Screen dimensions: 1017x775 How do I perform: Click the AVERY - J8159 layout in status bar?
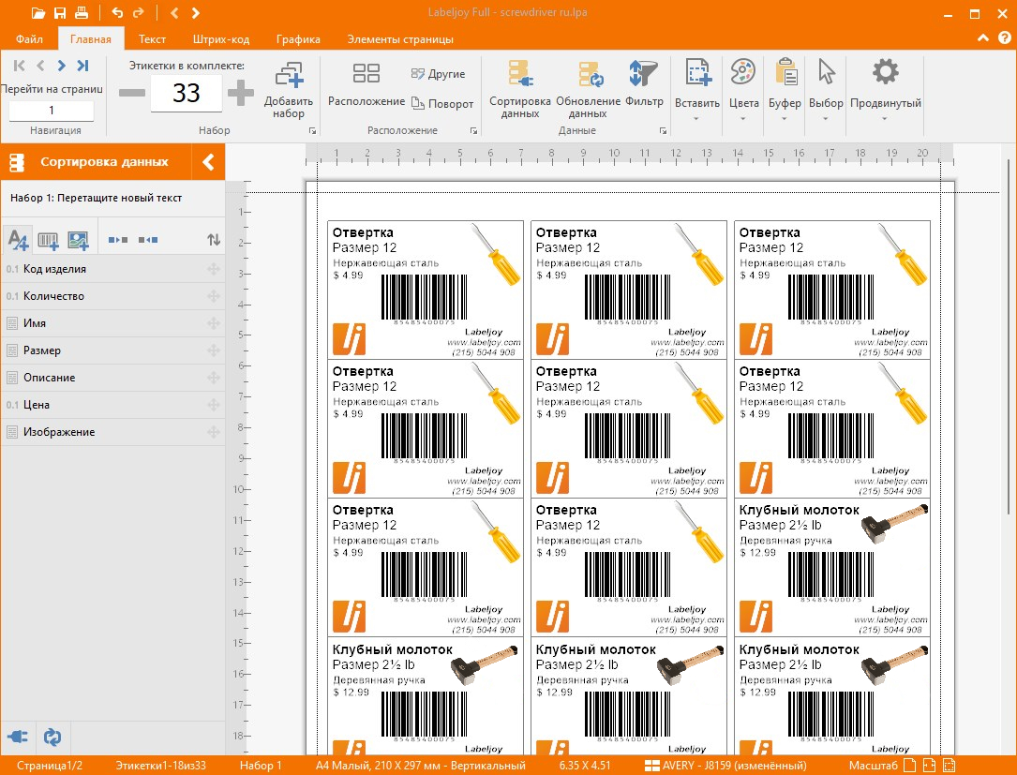725,766
